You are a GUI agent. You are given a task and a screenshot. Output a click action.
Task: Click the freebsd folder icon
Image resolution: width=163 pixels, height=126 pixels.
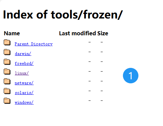click(7, 62)
